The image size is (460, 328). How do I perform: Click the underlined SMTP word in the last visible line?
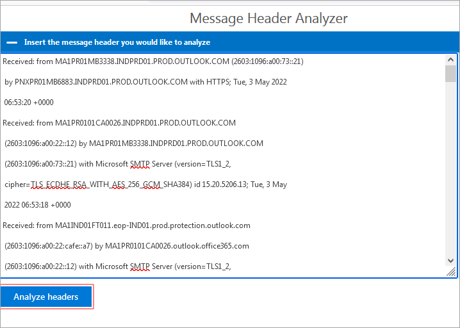[140, 266]
